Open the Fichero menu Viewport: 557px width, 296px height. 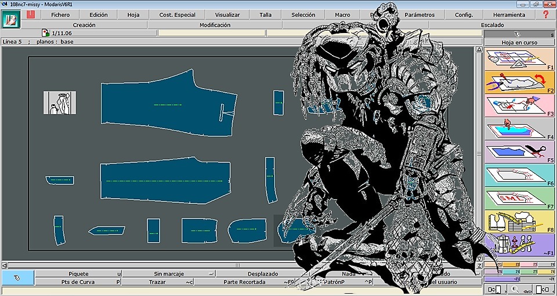coord(60,15)
